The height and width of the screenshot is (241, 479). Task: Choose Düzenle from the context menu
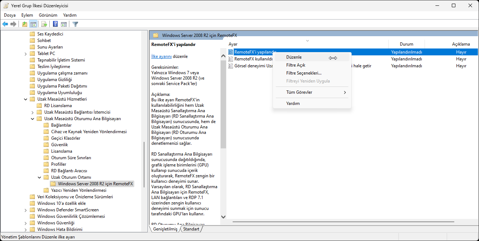[x=294, y=57]
